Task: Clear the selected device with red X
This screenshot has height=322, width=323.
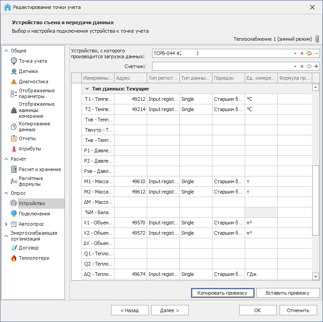Action: [x=302, y=53]
